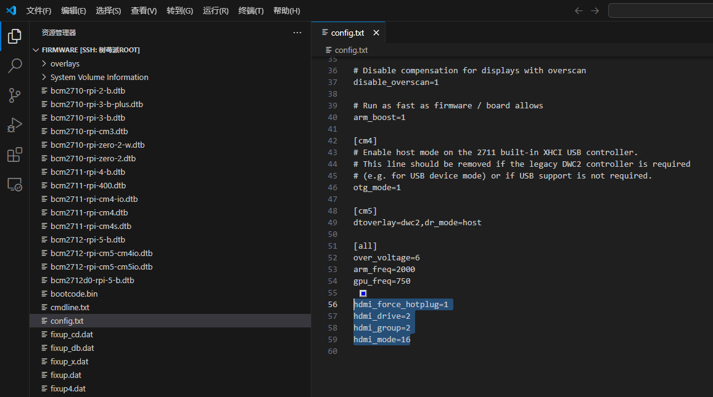Open the 文件(F) menu
This screenshot has height=397, width=713.
(39, 10)
